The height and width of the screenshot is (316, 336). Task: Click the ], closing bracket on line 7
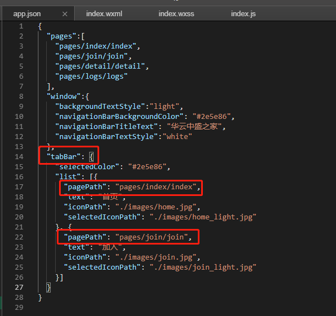[x=51, y=87]
